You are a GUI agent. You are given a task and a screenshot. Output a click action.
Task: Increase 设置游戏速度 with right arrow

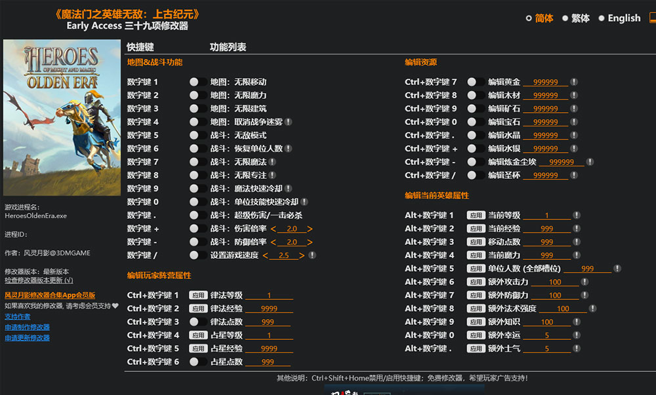(x=302, y=255)
